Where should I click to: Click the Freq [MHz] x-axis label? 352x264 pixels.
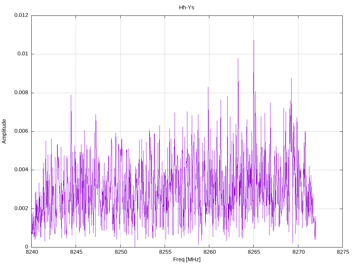(x=187, y=260)
